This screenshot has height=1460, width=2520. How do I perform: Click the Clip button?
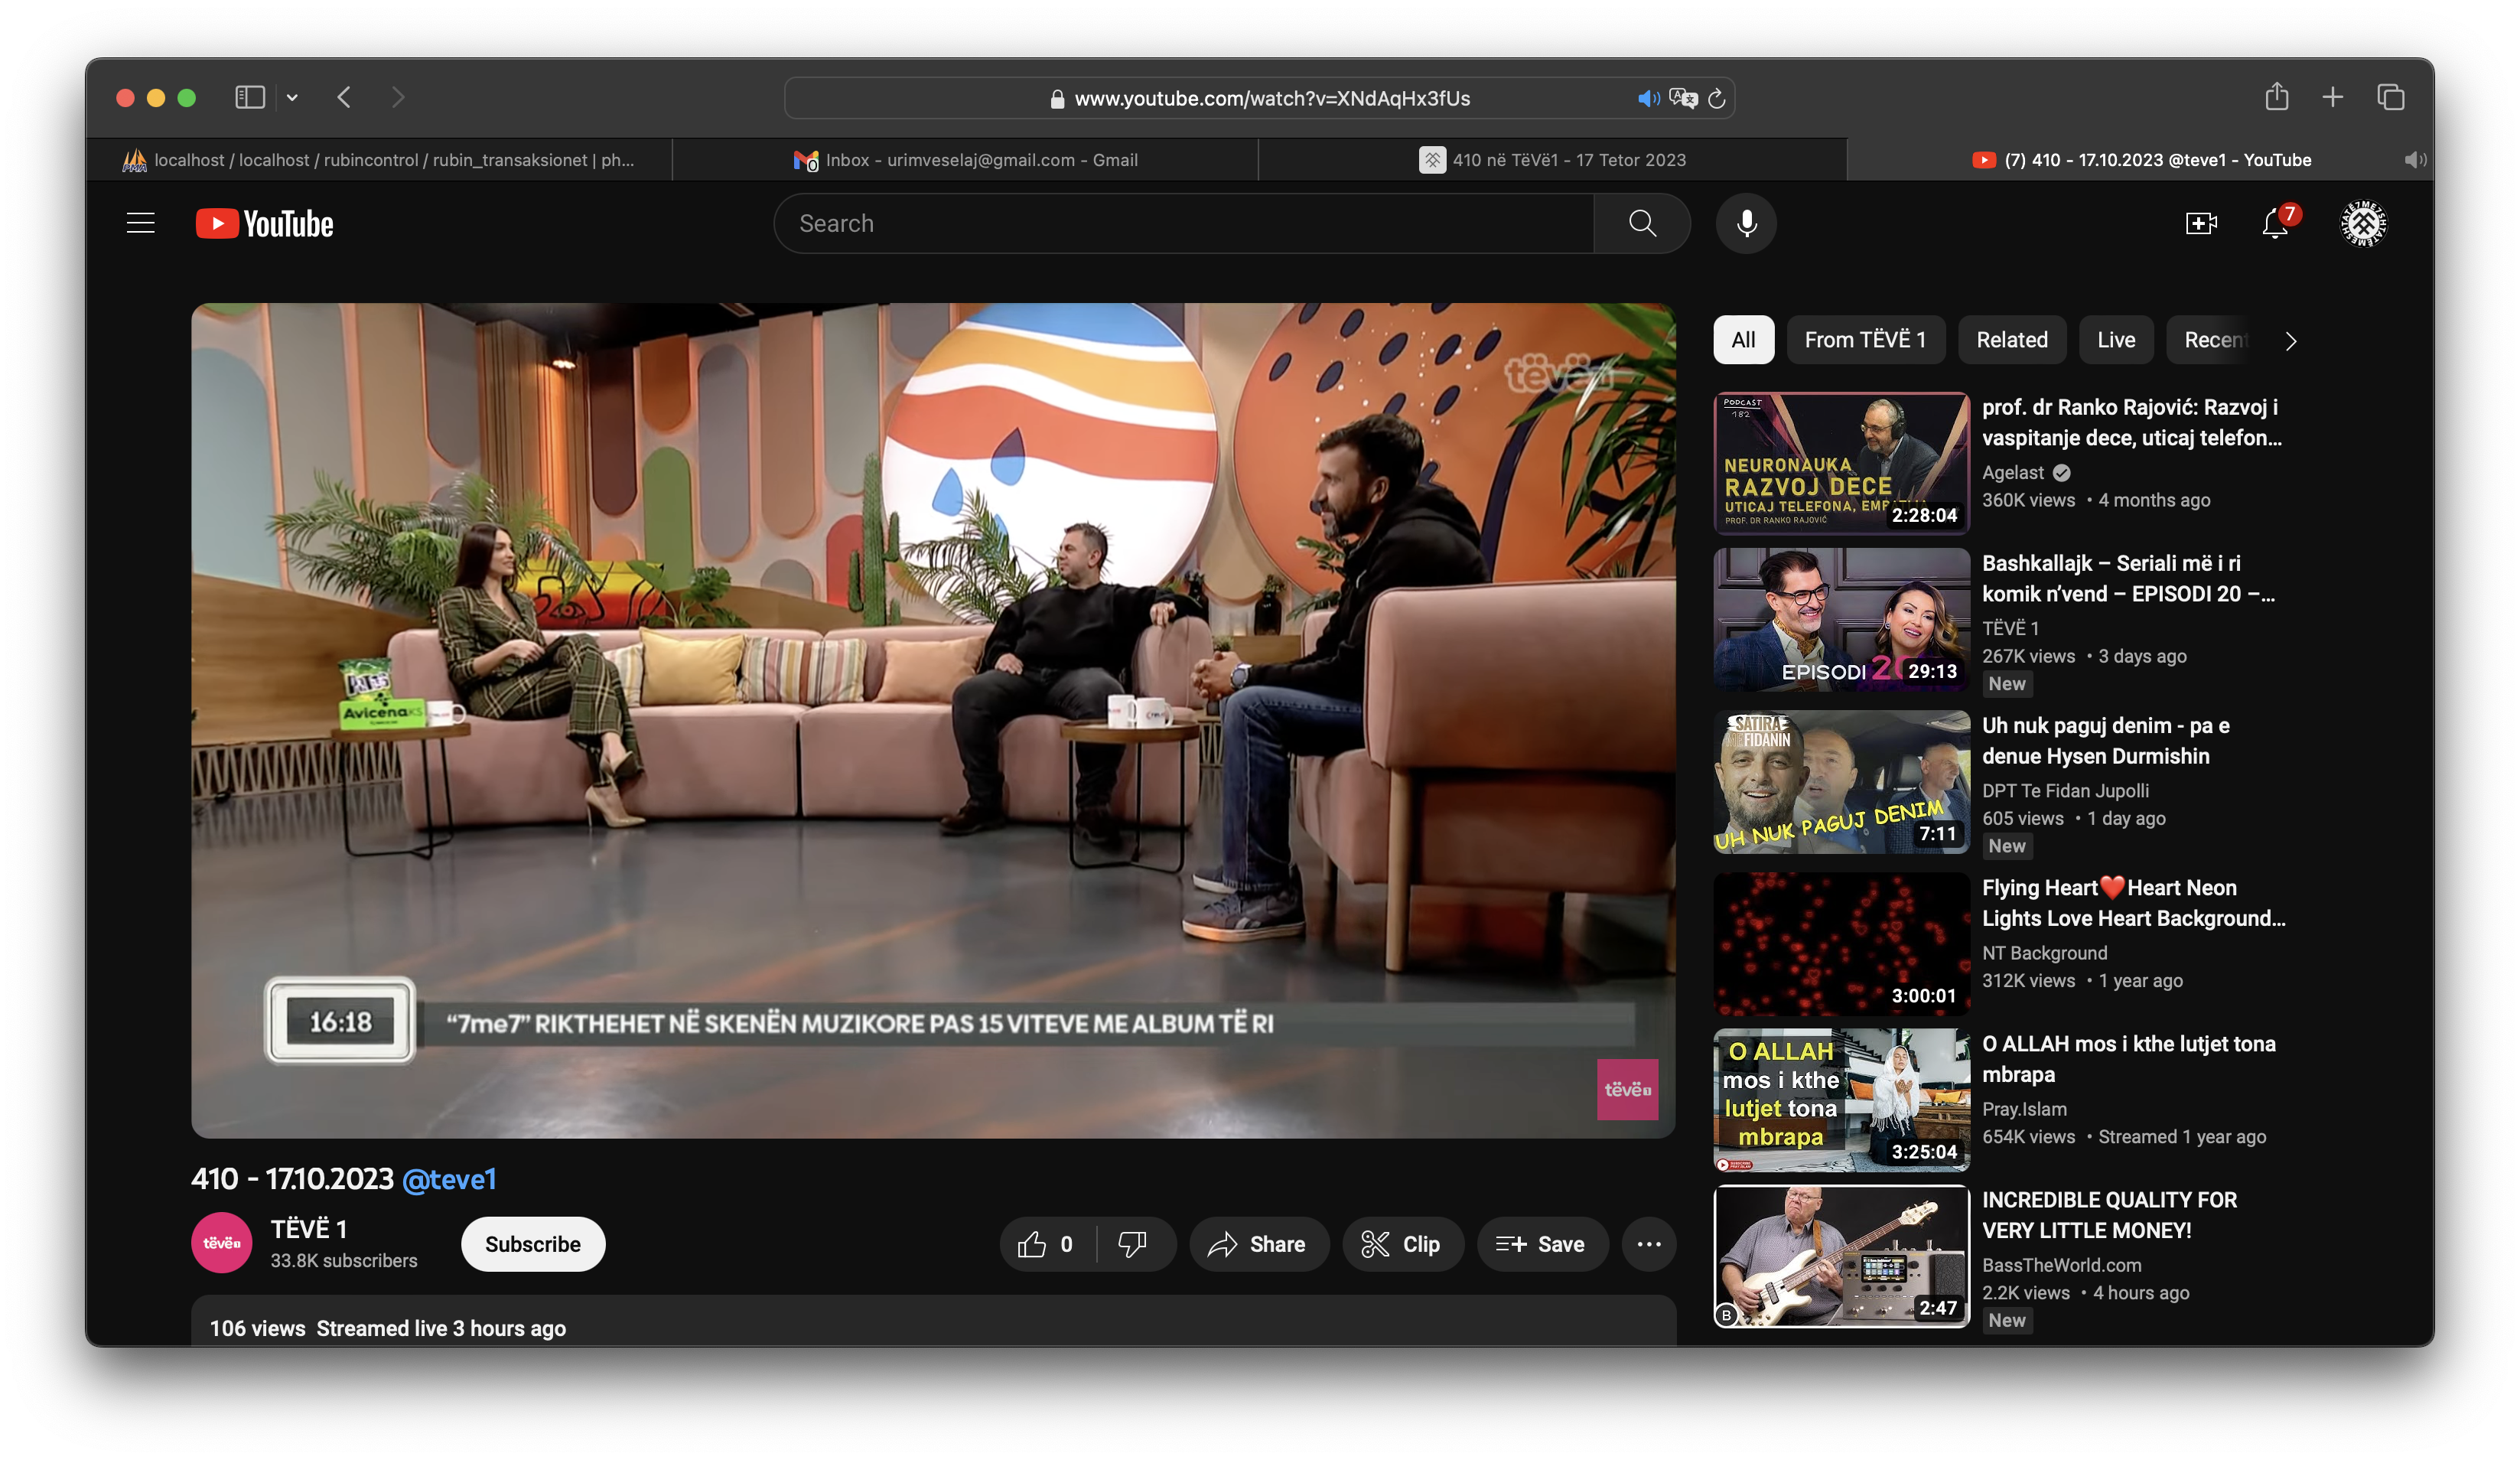pos(1402,1244)
